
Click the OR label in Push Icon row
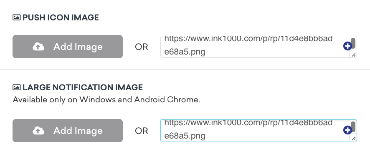click(142, 47)
